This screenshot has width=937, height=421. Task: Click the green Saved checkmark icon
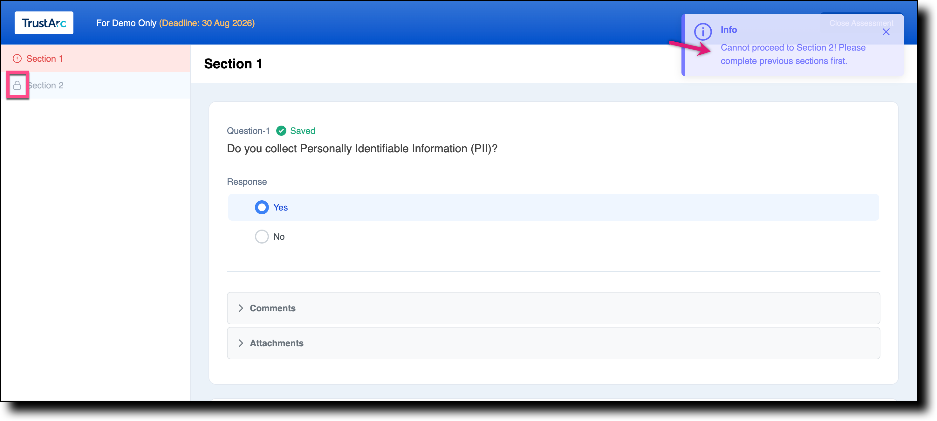pos(281,131)
